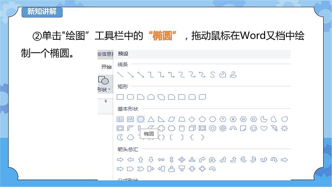This screenshot has width=332, height=187.
Task: Select the notched right arrow
Action: pyautogui.click(x=120, y=169)
